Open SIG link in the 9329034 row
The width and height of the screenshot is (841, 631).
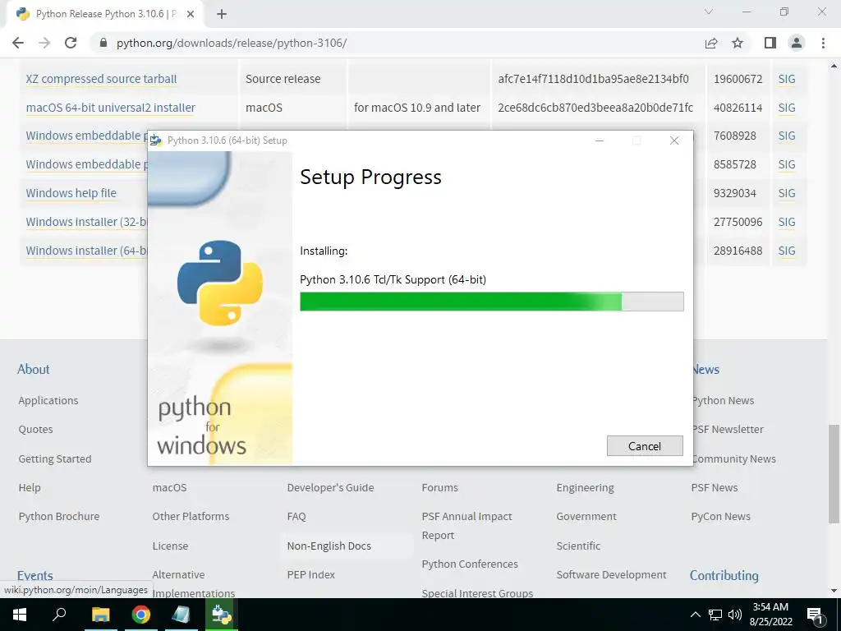coord(786,193)
